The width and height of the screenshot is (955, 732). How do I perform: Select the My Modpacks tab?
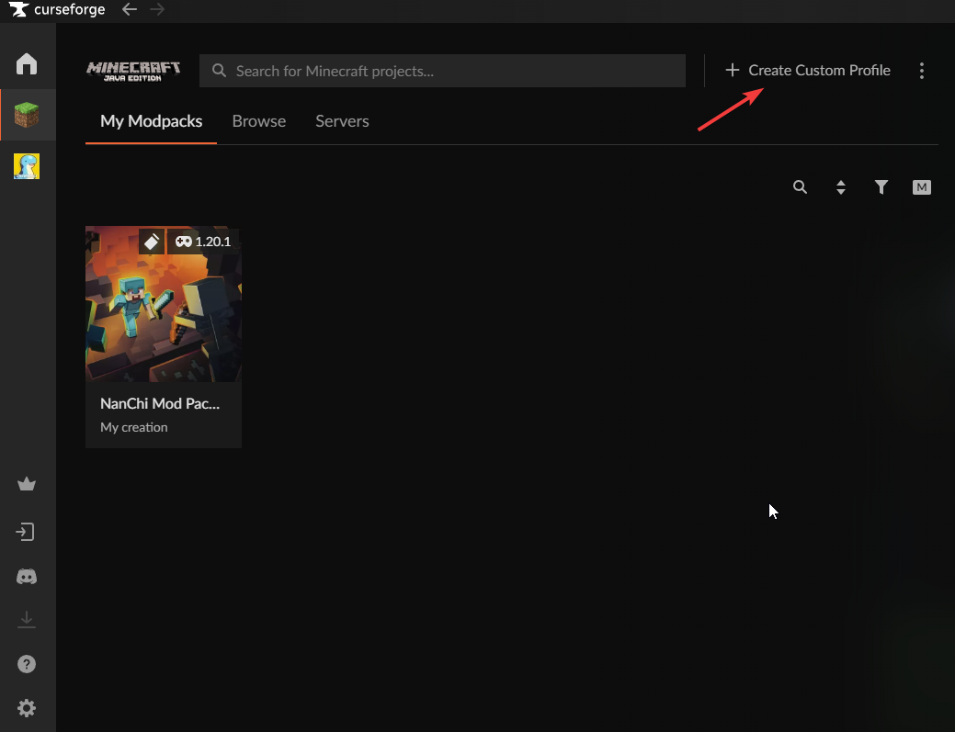(x=151, y=121)
